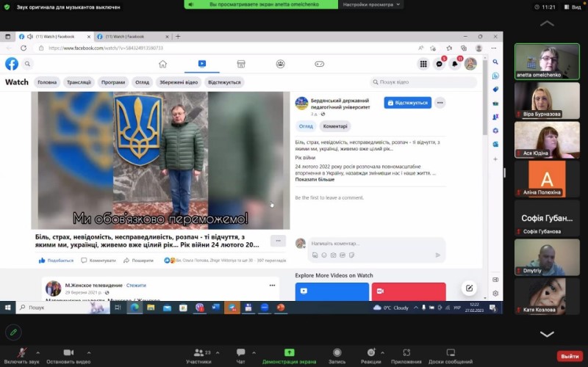This screenshot has height=367, width=588.
Task: Open the Groups icon in Facebook navigation
Action: (x=280, y=64)
